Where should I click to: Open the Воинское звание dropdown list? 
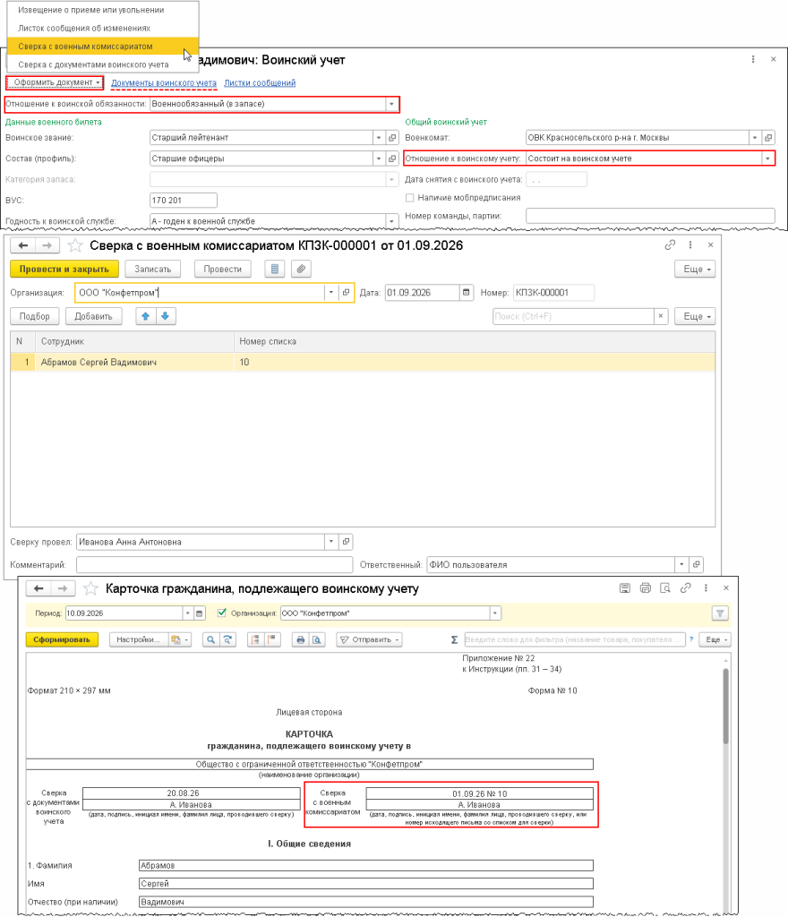(379, 138)
